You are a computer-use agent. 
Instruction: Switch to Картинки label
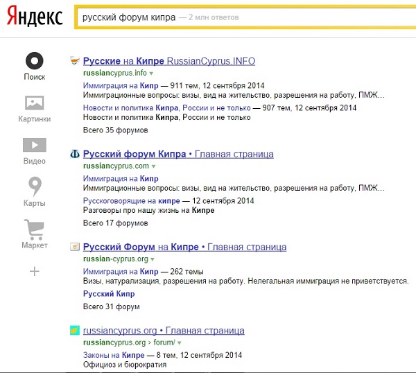point(35,119)
